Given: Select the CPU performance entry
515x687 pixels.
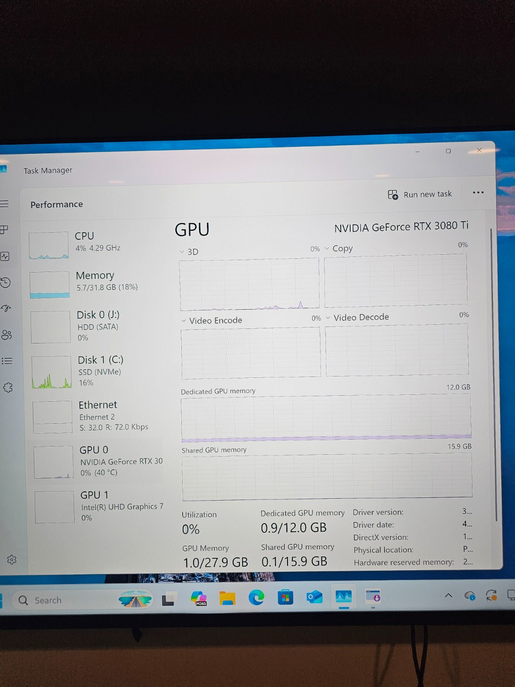Looking at the screenshot, I should (x=95, y=244).
